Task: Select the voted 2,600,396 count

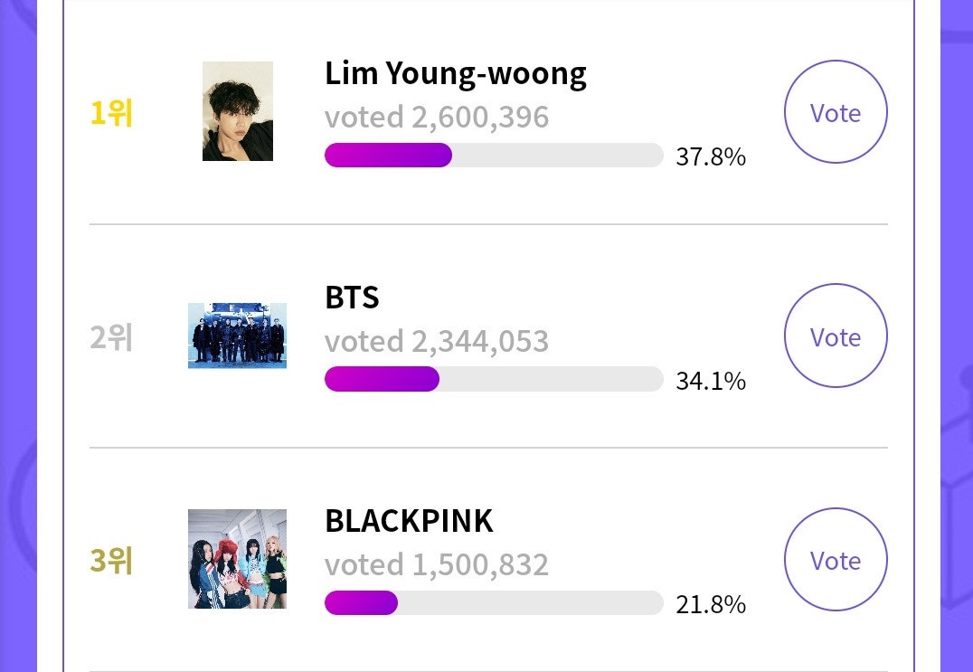Action: [437, 117]
